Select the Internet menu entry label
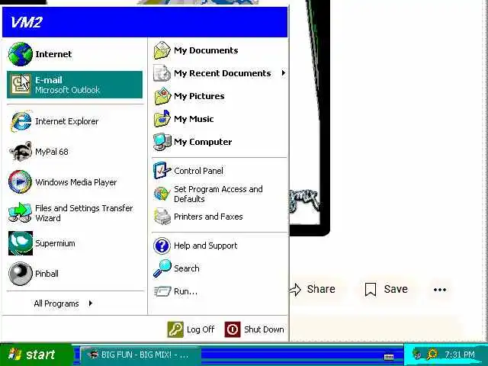 pos(53,54)
